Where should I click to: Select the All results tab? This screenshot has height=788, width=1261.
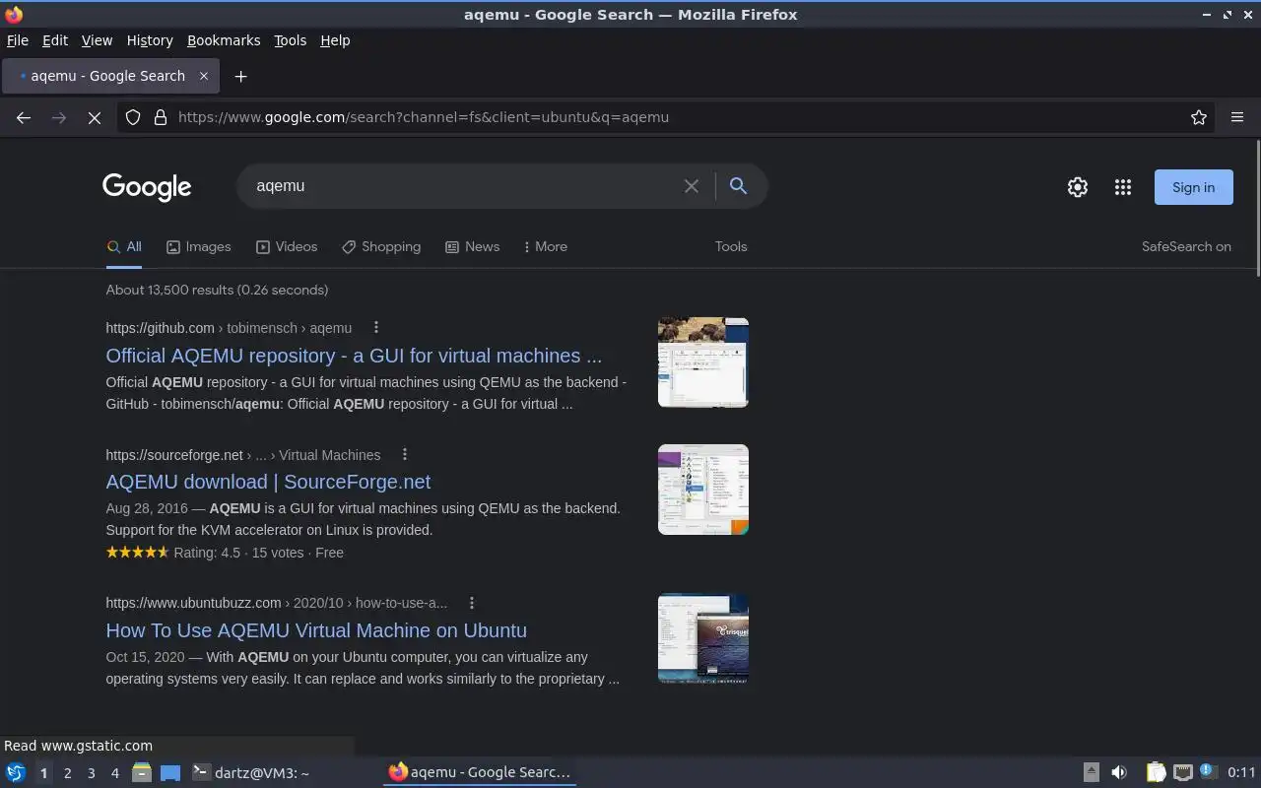tap(124, 246)
